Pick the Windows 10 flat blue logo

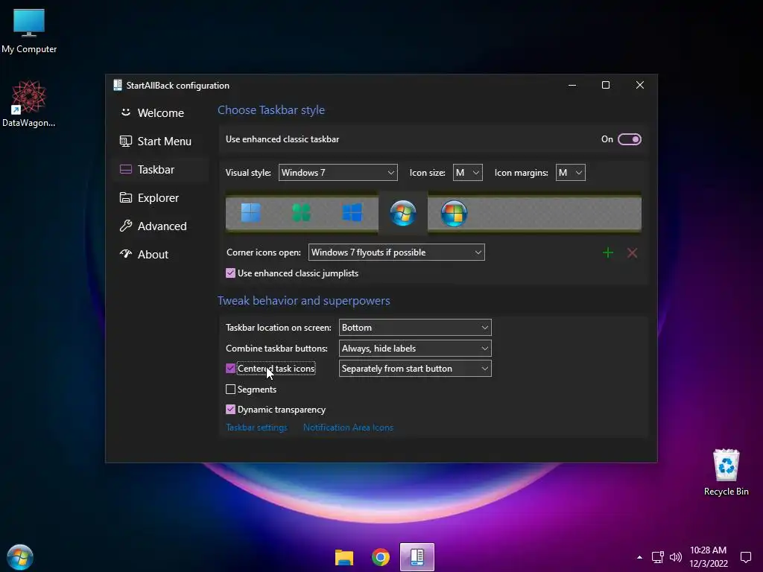[352, 213]
